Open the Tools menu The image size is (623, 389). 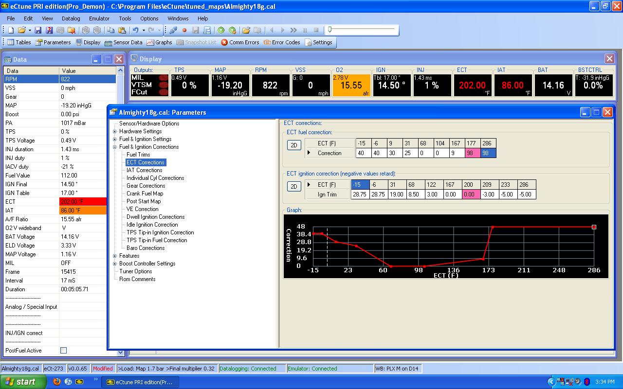(x=125, y=18)
